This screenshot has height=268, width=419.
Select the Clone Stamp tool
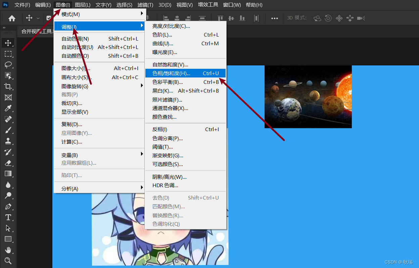8,141
